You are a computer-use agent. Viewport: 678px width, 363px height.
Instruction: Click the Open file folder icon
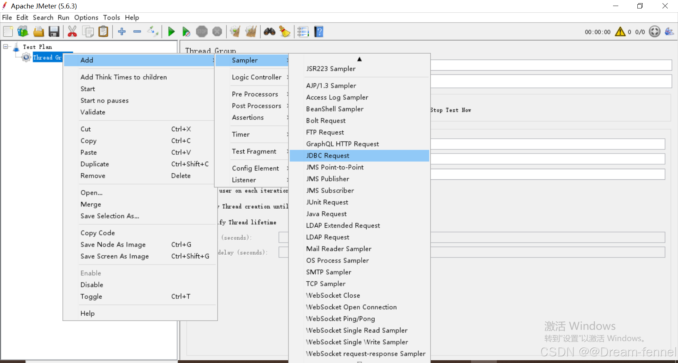[x=38, y=32]
